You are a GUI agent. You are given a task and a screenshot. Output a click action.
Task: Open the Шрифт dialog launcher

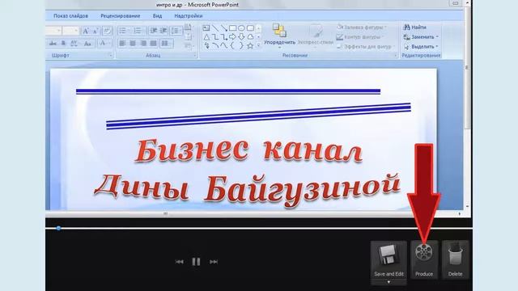tap(110, 56)
